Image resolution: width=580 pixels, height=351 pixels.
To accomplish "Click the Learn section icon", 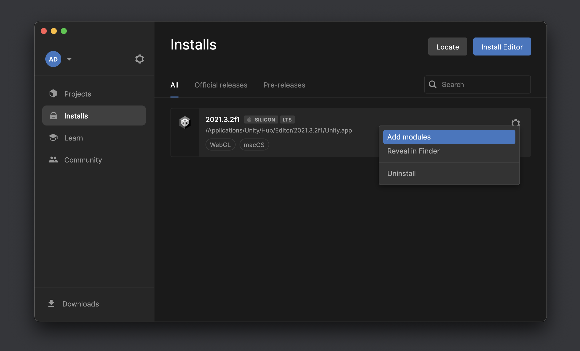I will click(x=53, y=137).
